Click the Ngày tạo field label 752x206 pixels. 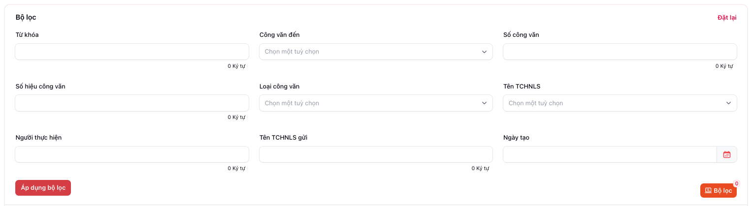516,138
